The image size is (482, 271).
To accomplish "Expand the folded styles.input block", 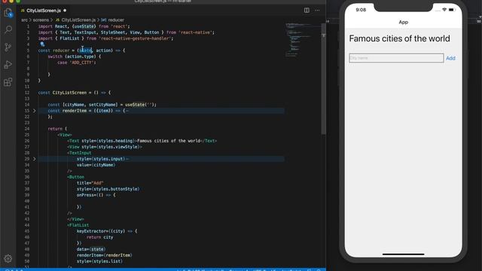I will (x=34, y=159).
